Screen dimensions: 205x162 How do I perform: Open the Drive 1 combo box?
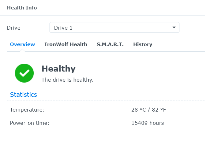[110, 28]
